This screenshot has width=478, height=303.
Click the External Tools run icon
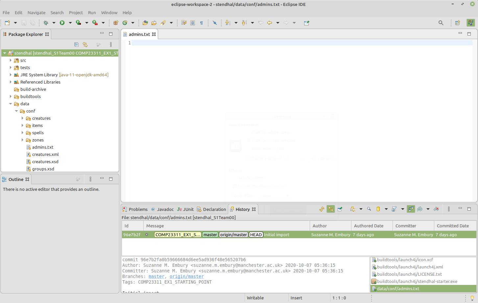pos(95,23)
